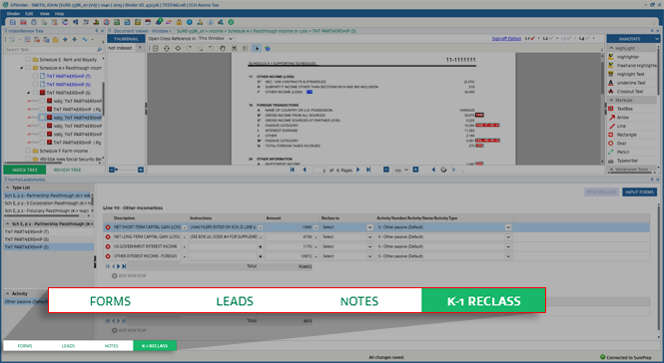Click the Save icon in main toolbar

[x=13, y=22]
